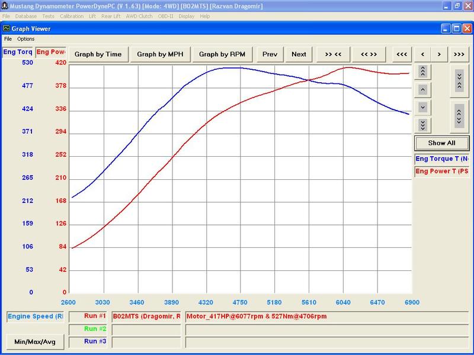Open the Options menu in Graph Viewer

(x=25, y=39)
